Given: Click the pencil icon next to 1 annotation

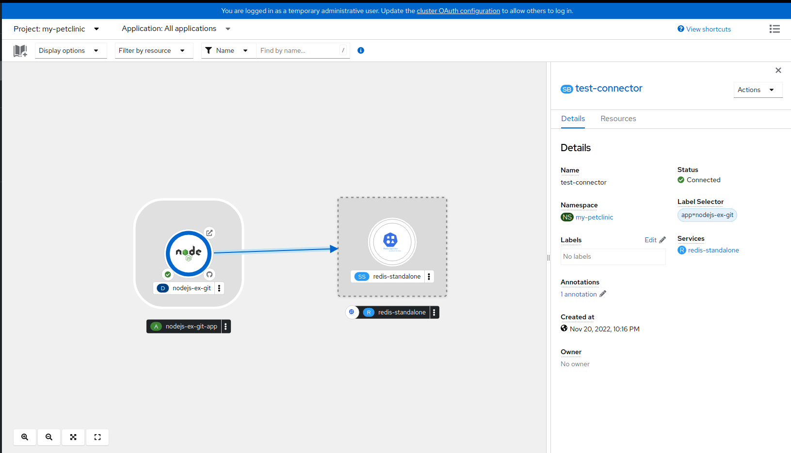Looking at the screenshot, I should coord(603,294).
